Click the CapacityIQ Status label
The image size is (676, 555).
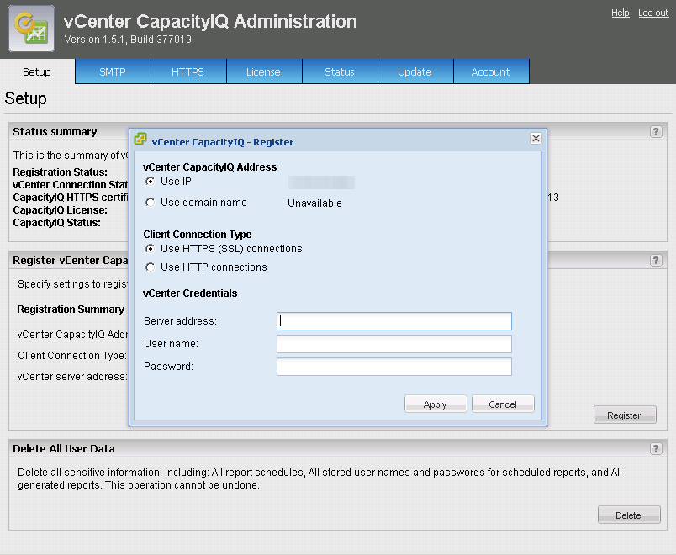pyautogui.click(x=57, y=223)
